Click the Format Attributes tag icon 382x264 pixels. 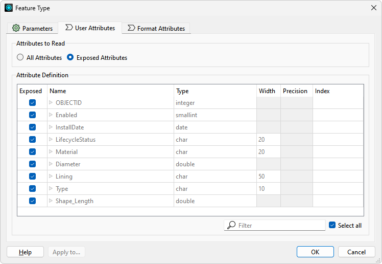pos(131,28)
